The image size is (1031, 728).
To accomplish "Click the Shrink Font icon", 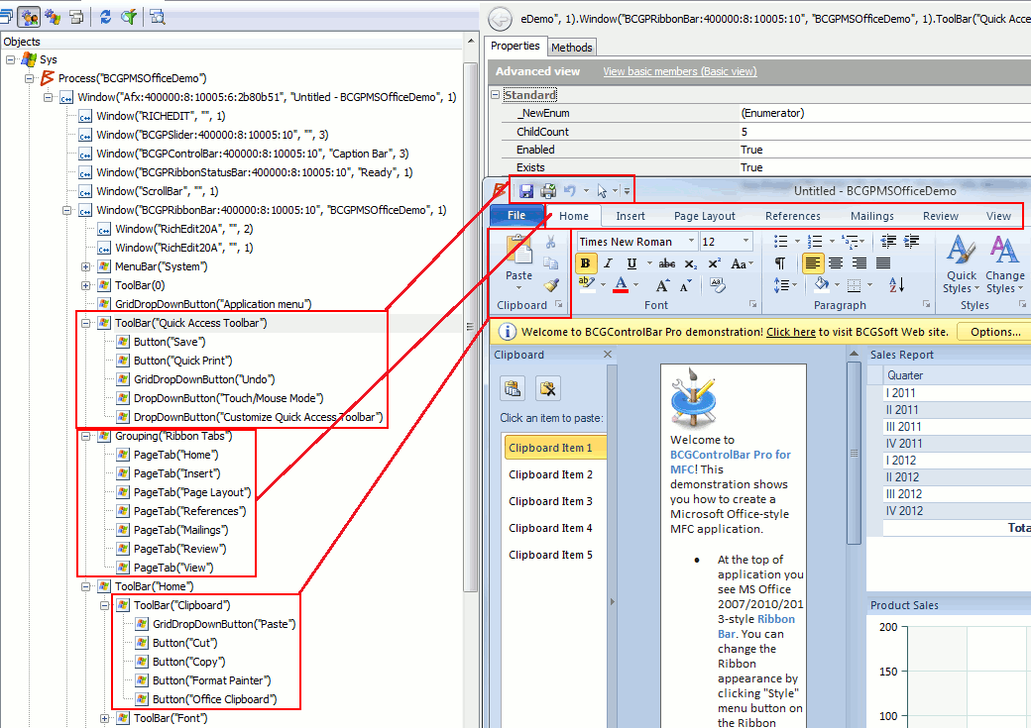I will 686,285.
